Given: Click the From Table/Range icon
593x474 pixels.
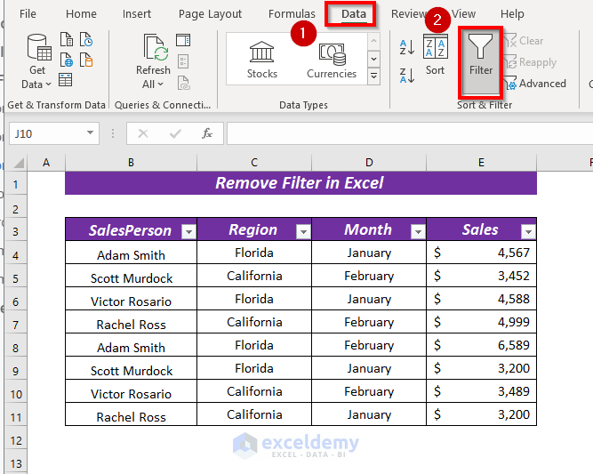Looking at the screenshot, I should [66, 80].
